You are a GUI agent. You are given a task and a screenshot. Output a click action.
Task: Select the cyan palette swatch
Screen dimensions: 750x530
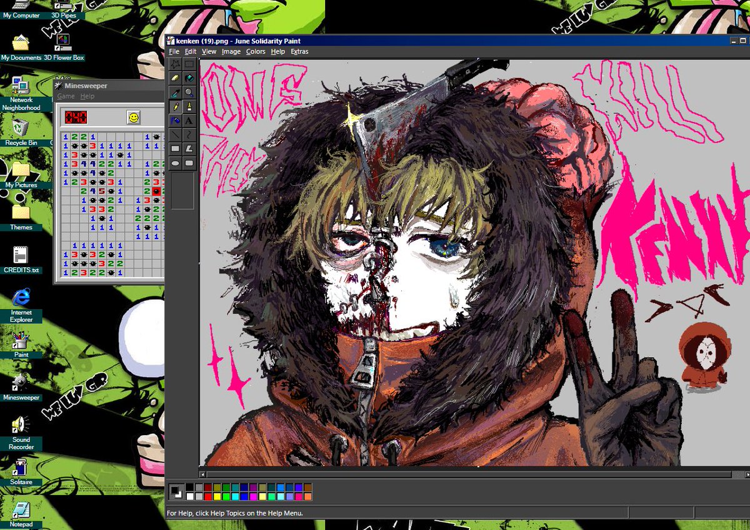tap(235, 496)
